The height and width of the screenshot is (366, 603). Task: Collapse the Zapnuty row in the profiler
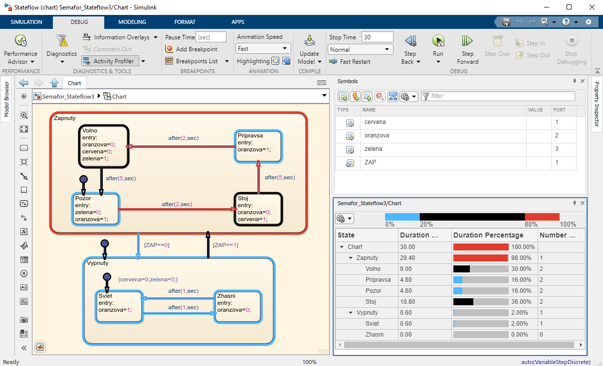(x=351, y=258)
